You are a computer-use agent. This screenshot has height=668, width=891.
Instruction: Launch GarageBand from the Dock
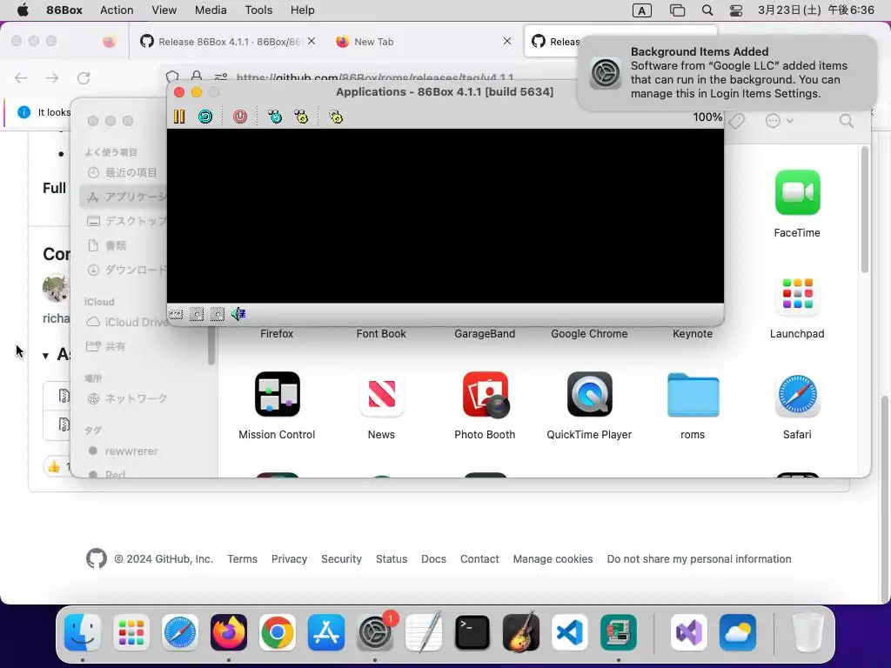click(521, 632)
